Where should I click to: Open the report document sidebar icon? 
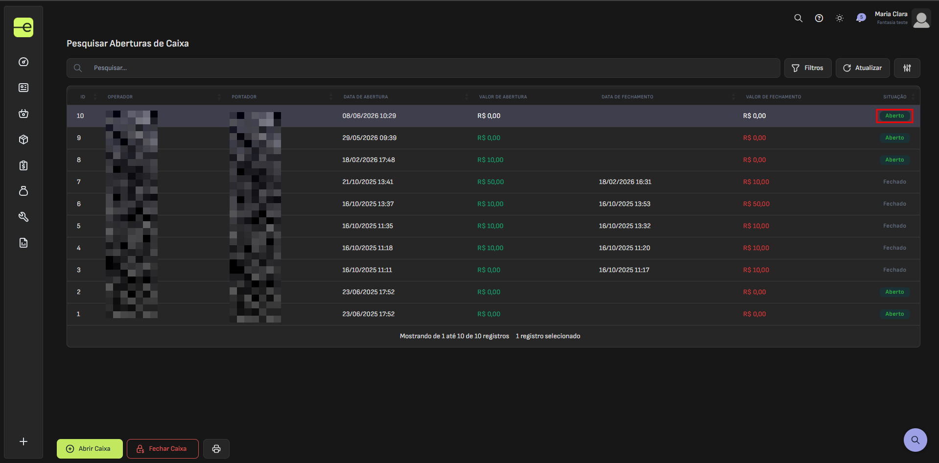coord(23,243)
